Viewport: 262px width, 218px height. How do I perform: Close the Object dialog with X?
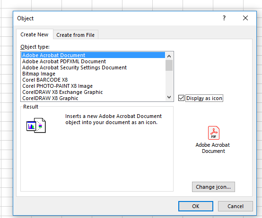[x=245, y=18]
